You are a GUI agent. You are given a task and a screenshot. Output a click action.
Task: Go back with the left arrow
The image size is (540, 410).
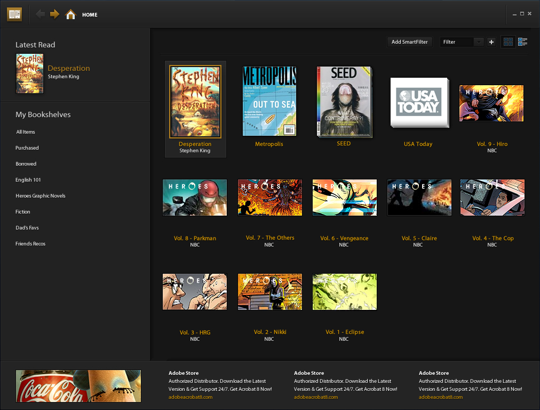(41, 14)
